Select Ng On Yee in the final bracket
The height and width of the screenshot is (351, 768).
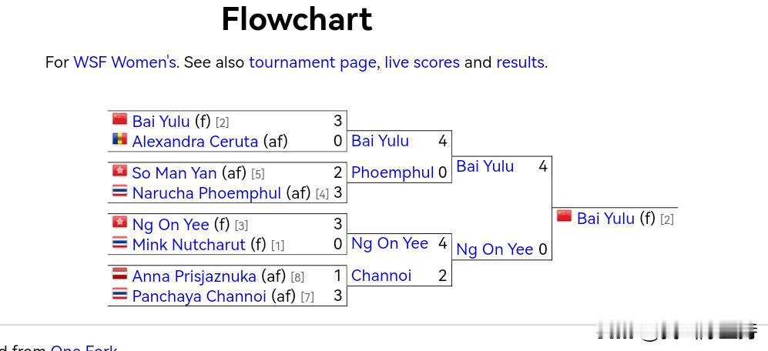coord(495,249)
